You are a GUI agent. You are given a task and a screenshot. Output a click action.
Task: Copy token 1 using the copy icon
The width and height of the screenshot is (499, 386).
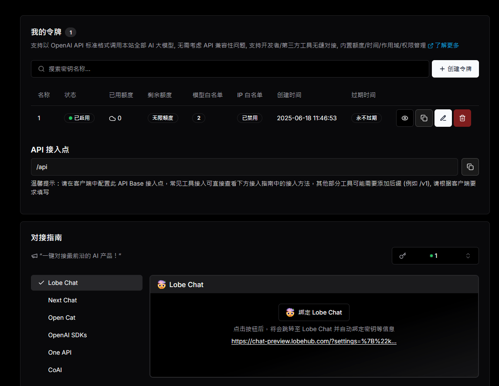[424, 118]
